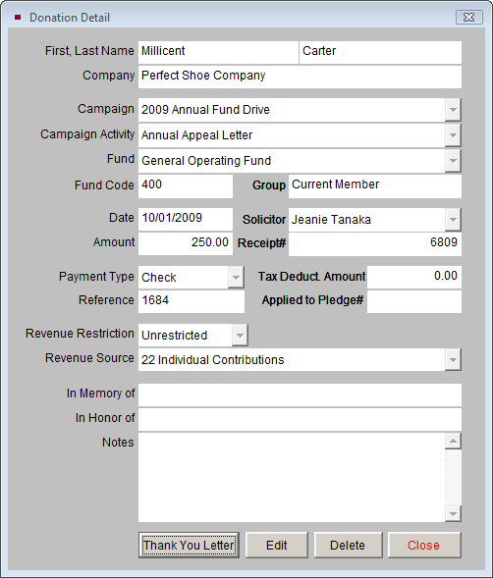Click the Thank You Letter button
The image size is (493, 578).
(x=189, y=545)
